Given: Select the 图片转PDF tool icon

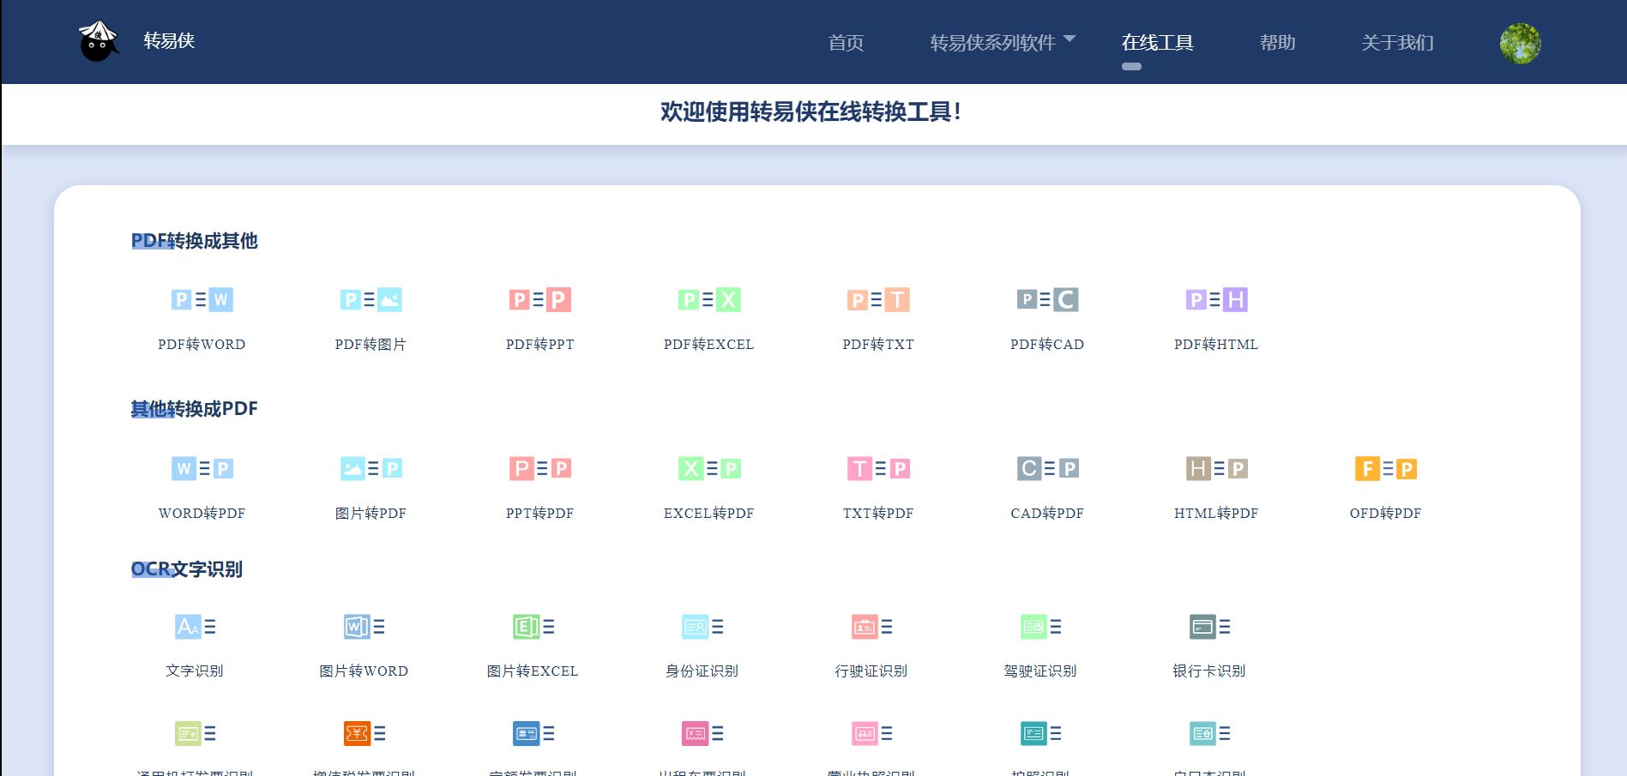Looking at the screenshot, I should pos(371,469).
